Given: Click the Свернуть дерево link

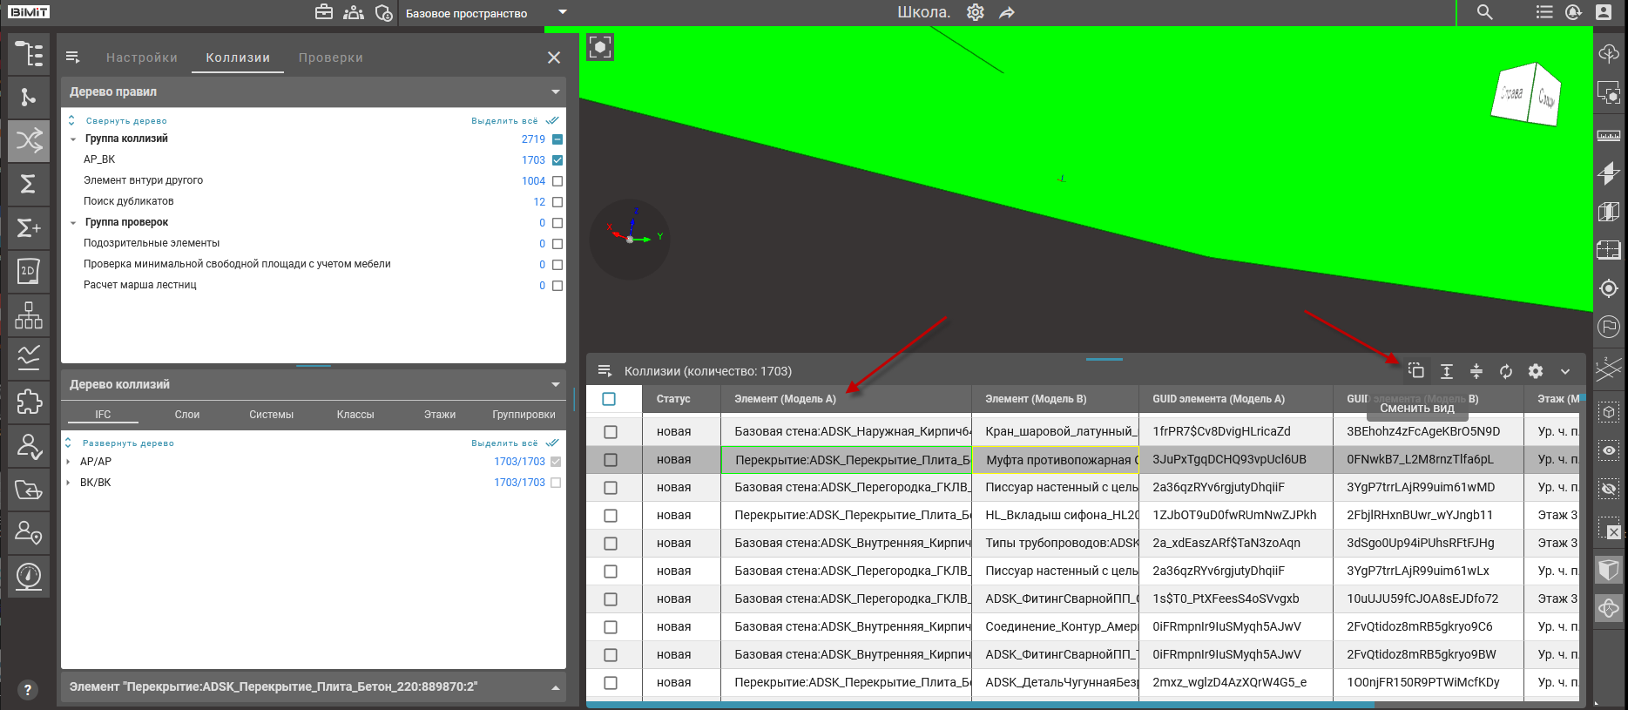Looking at the screenshot, I should point(125,121).
